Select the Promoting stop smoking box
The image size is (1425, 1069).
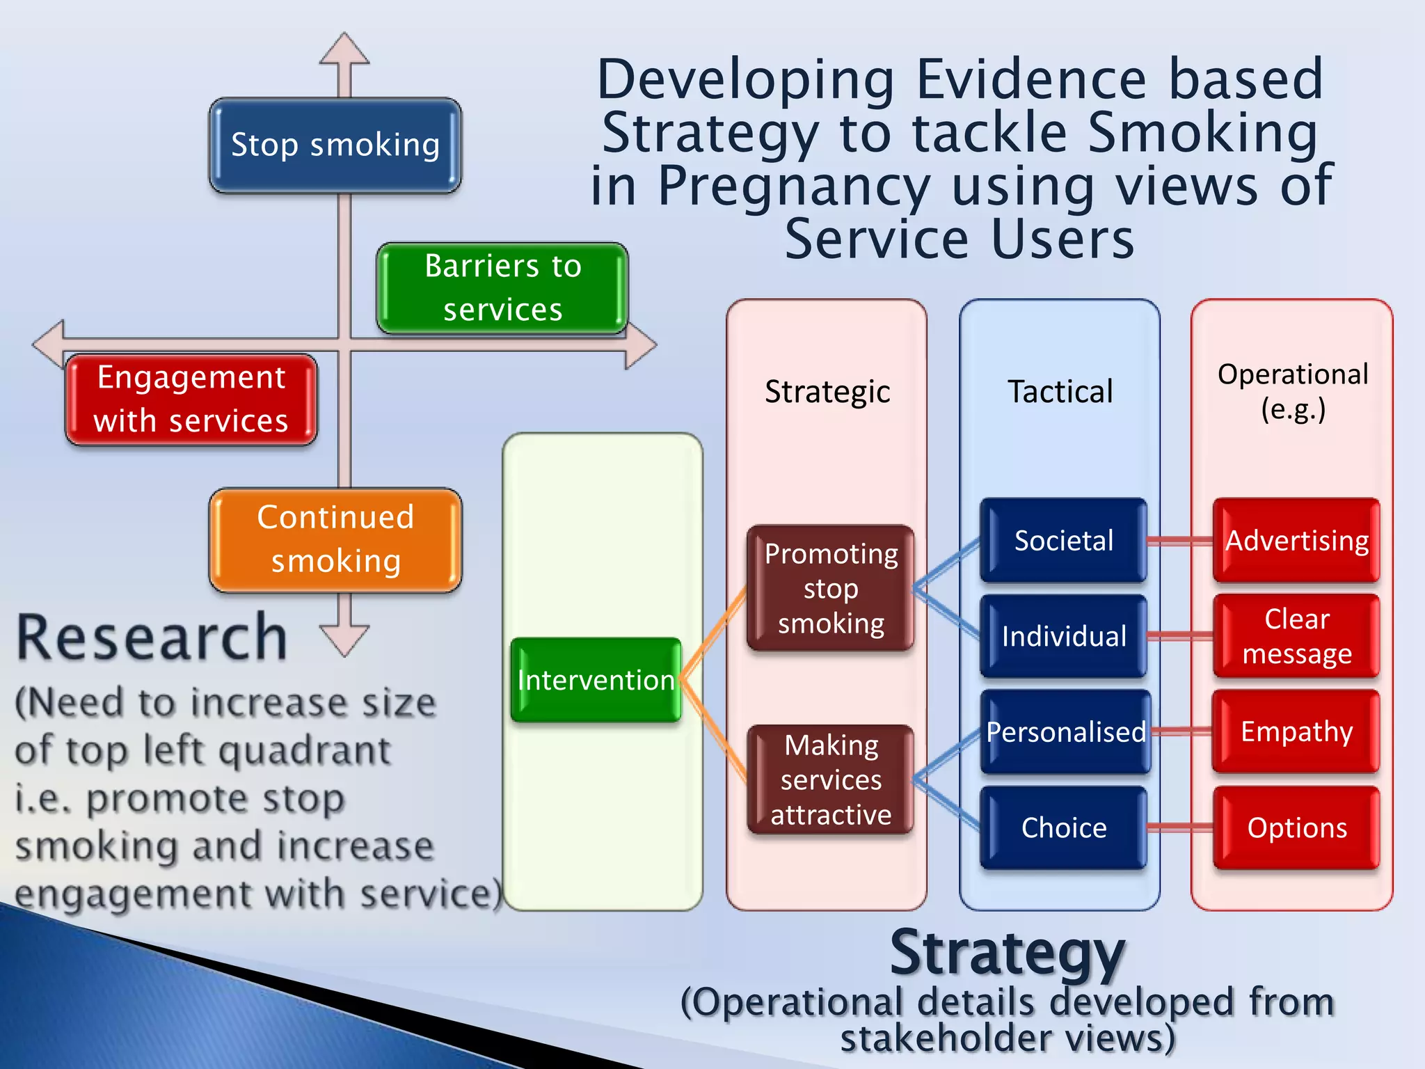[830, 588]
